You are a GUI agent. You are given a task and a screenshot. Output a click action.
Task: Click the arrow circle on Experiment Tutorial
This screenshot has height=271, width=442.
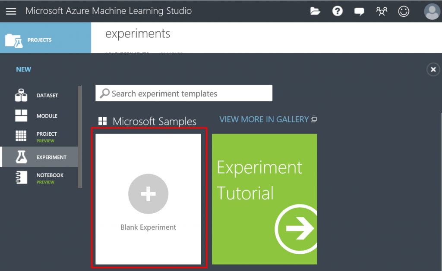[x=296, y=229]
